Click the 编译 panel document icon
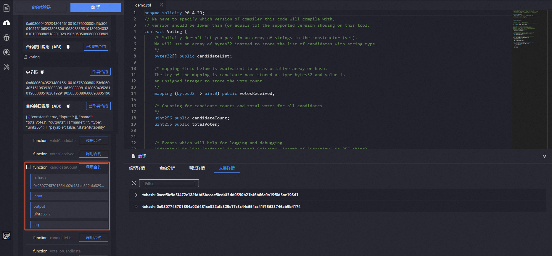The image size is (552, 256). [134, 156]
